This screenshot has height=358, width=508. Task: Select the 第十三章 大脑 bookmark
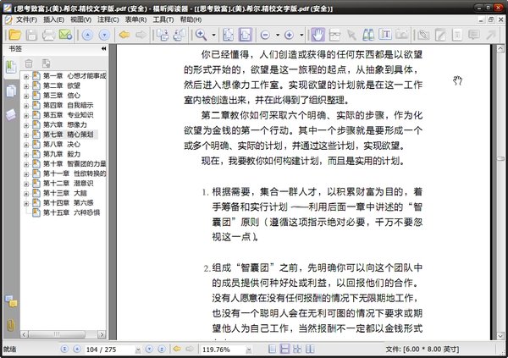[65, 193]
